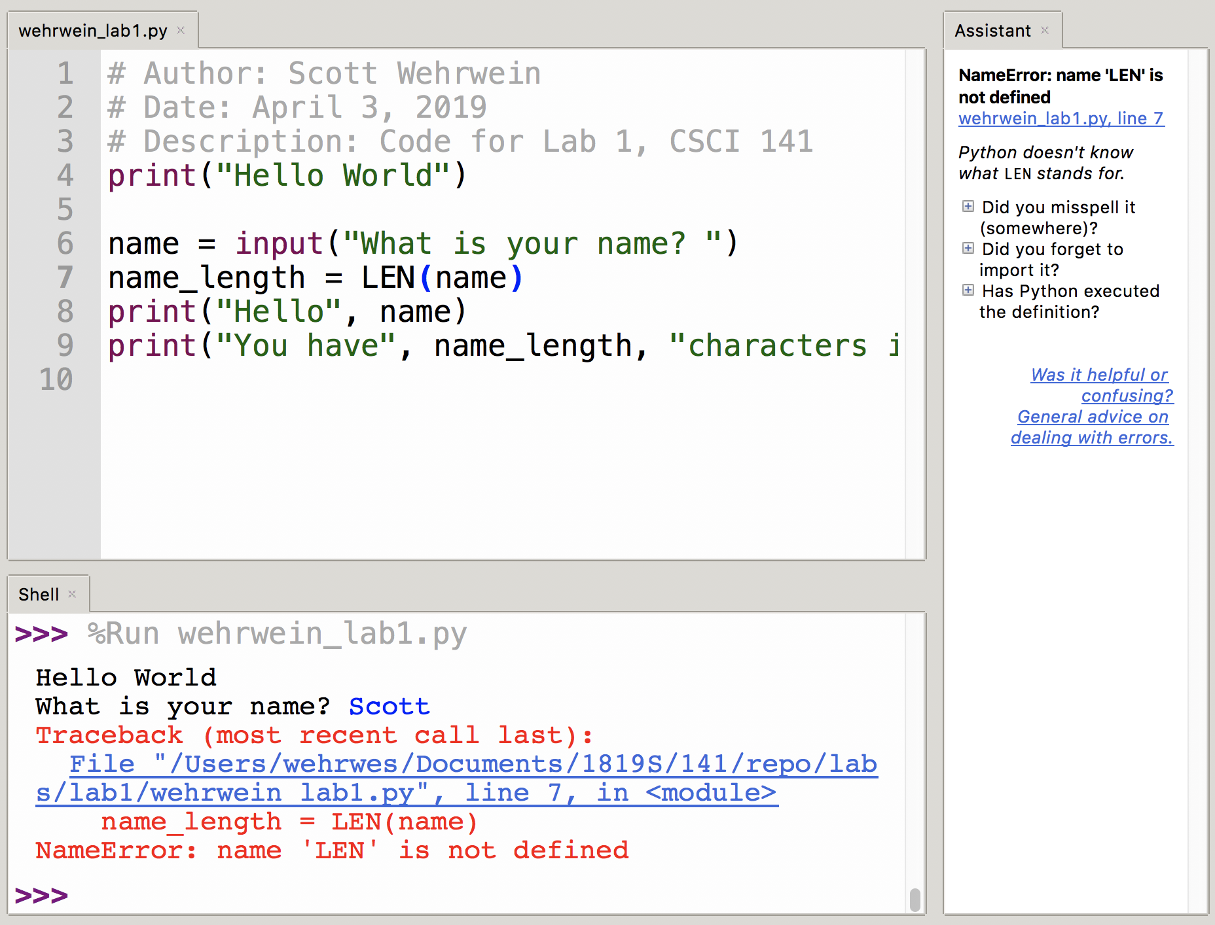Screen dimensions: 1215x925
Task: Click line number 7 in the editor gutter
Action: pyautogui.click(x=65, y=278)
